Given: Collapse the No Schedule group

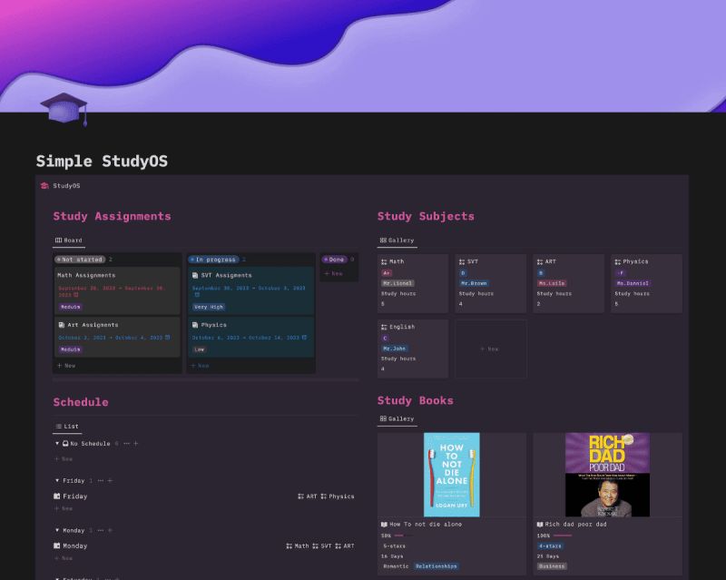Looking at the screenshot, I should coord(57,444).
